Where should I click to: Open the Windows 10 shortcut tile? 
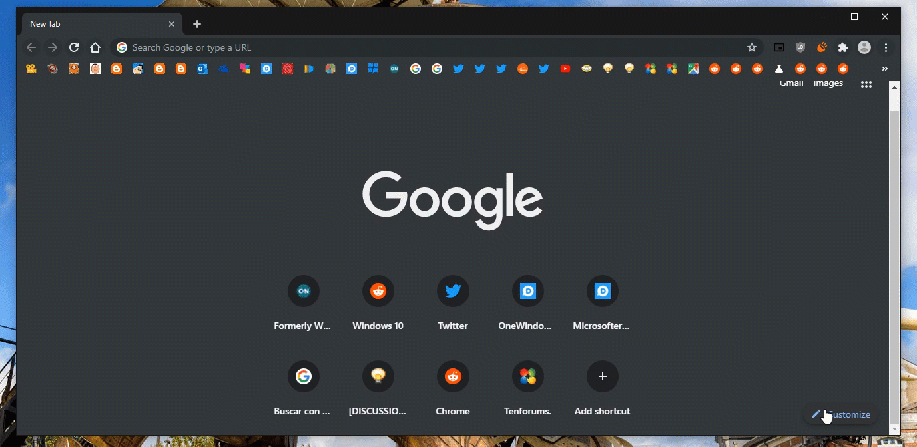[x=378, y=304]
